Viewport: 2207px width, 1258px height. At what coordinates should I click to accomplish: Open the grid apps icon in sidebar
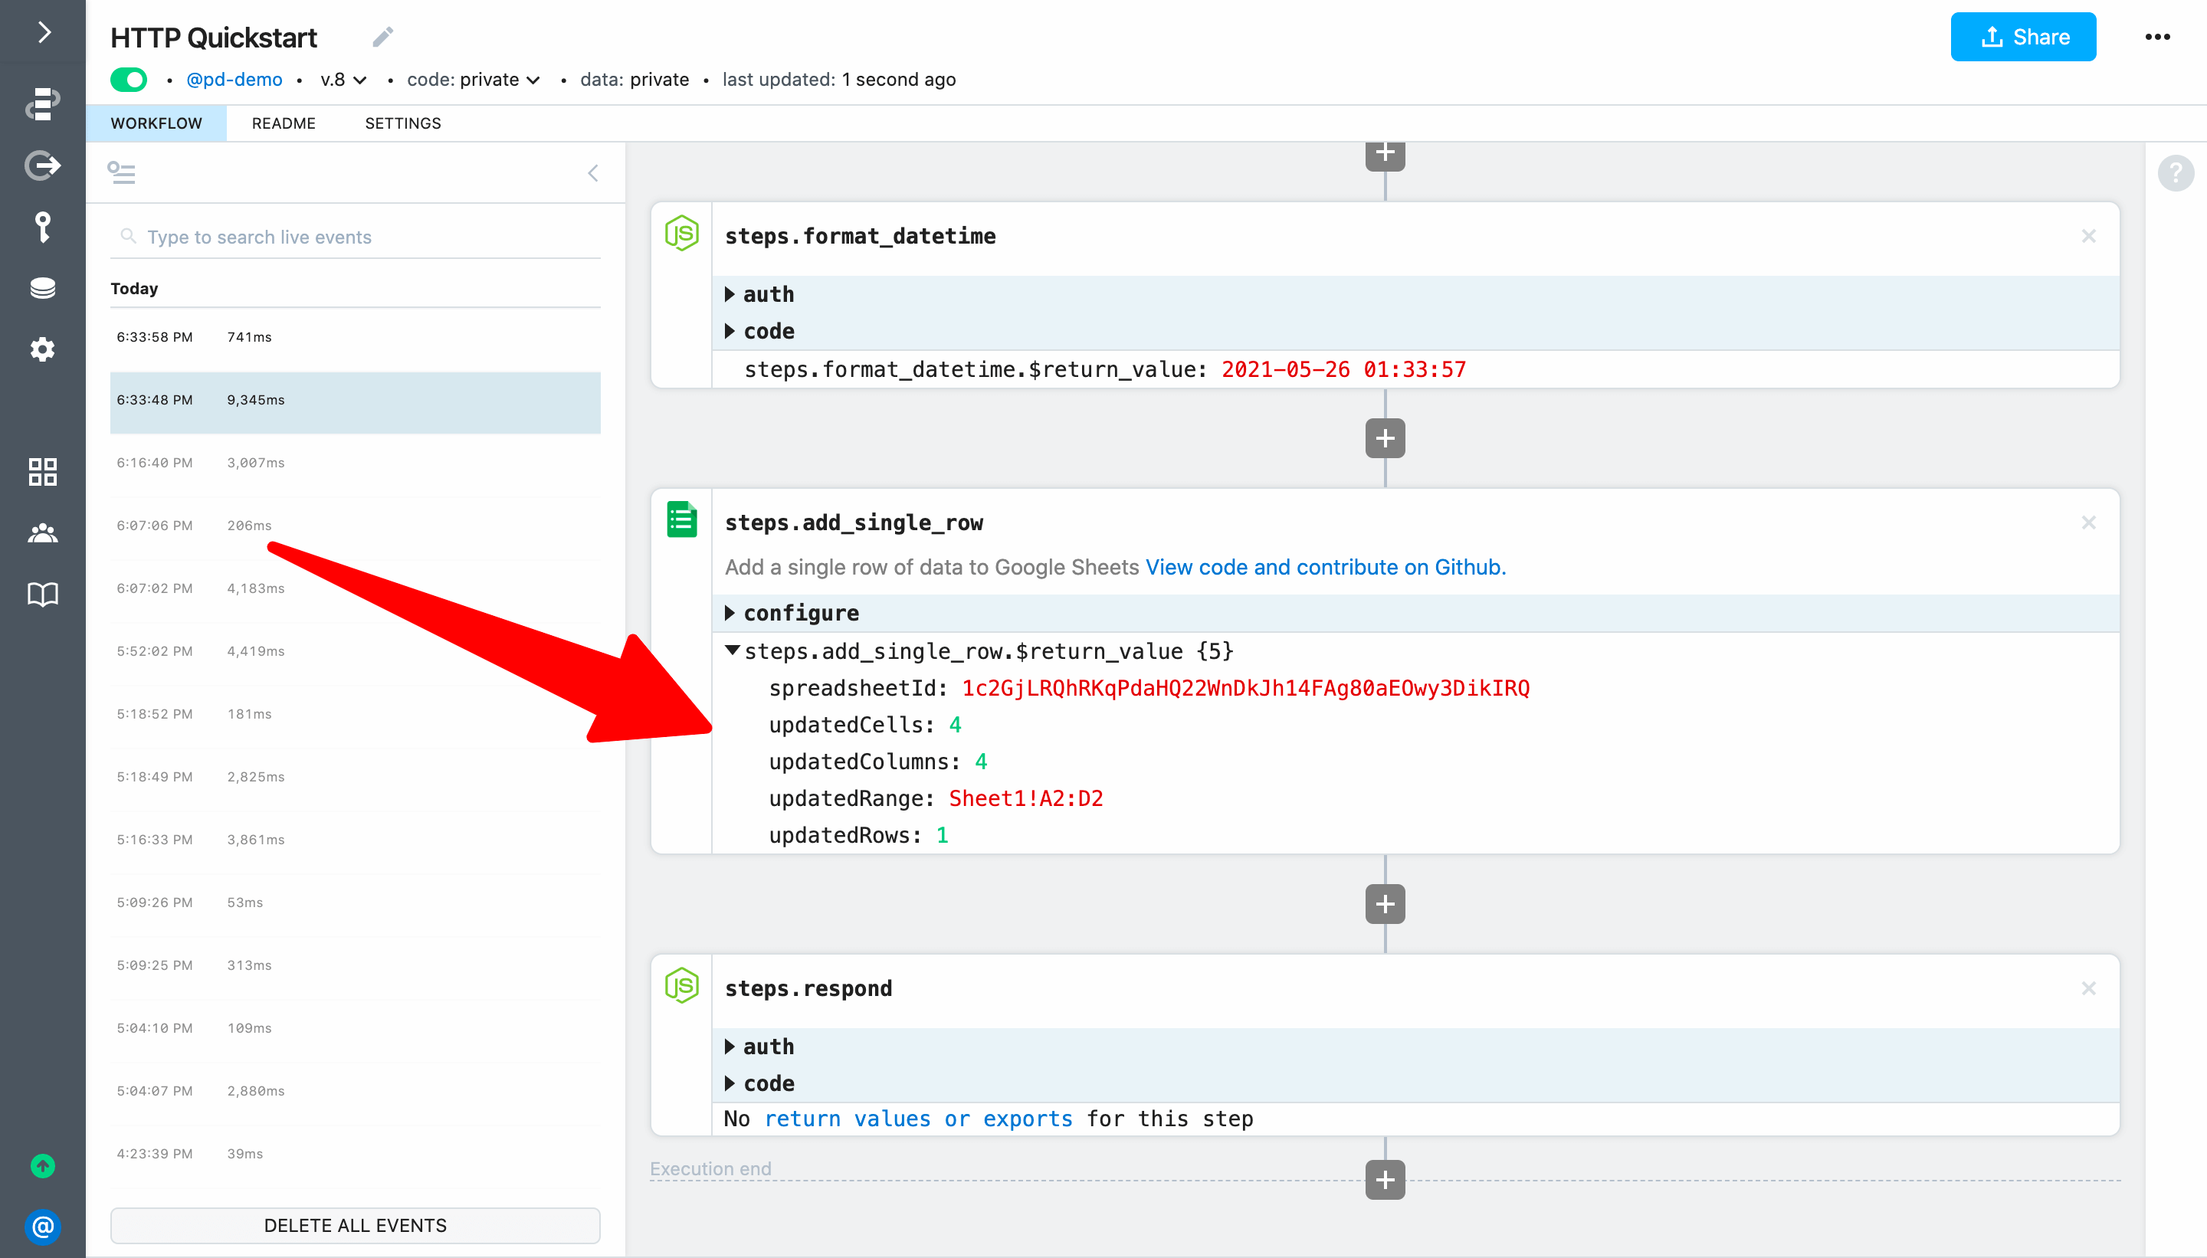click(42, 472)
